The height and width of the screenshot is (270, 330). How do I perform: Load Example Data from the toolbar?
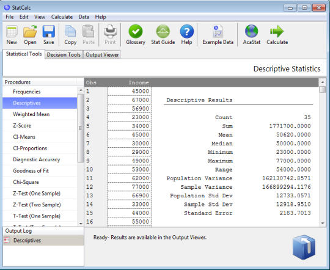coord(218,32)
